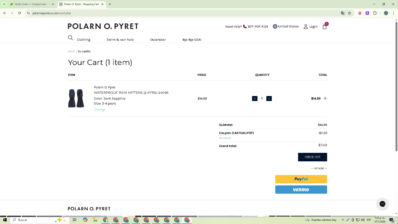Image resolution: width=398 pixels, height=224 pixels.
Task: Click the Grand total $7.49 amount
Action: coord(323,145)
